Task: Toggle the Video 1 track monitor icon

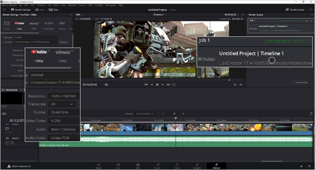Action: [7, 129]
